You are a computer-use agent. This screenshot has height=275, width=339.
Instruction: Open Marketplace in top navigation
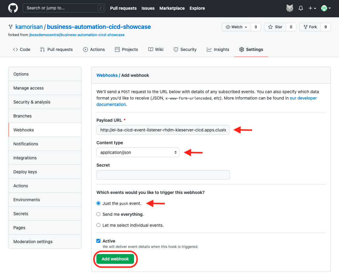pyautogui.click(x=172, y=8)
